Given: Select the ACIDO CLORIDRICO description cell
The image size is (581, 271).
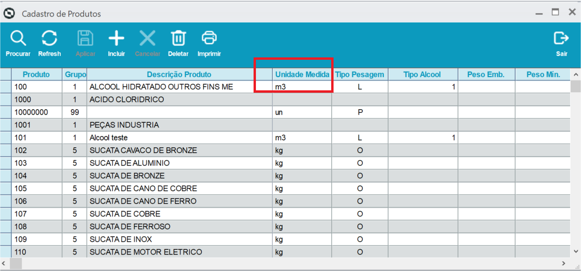Looking at the screenshot, I should [x=179, y=100].
